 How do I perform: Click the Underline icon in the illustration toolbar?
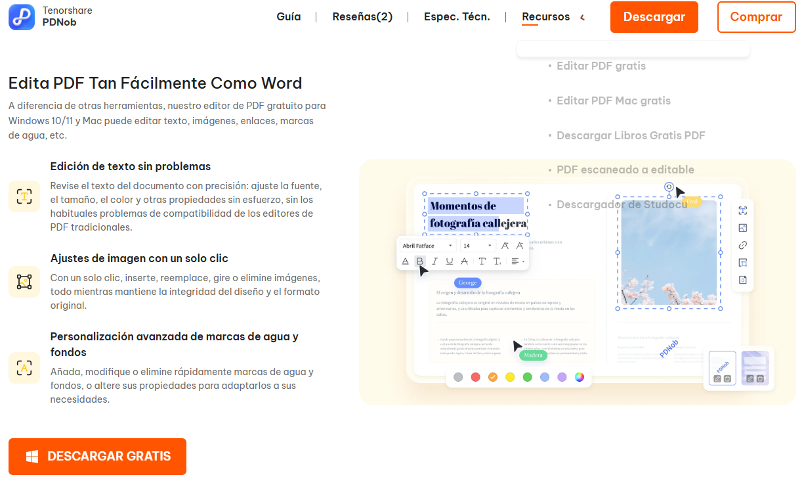[450, 261]
